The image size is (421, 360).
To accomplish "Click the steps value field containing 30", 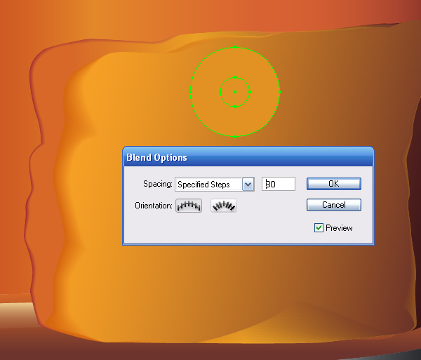I will click(x=279, y=184).
